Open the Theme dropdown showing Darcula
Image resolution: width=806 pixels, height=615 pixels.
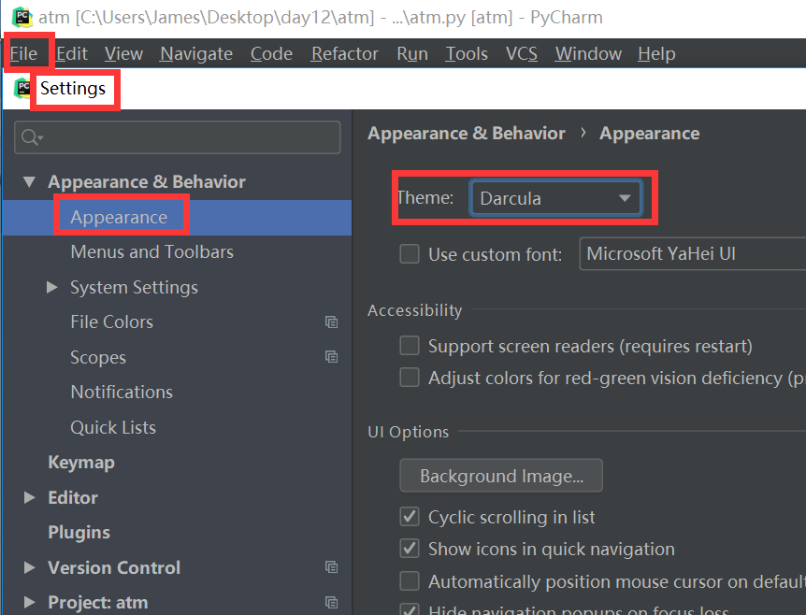point(555,198)
